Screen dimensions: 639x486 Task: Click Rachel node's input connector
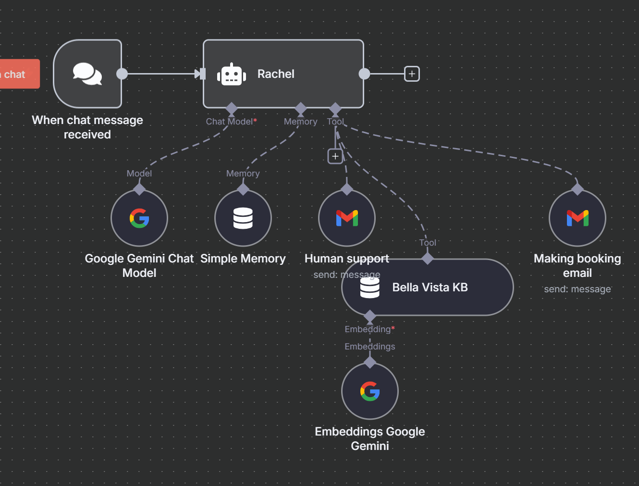coord(202,74)
